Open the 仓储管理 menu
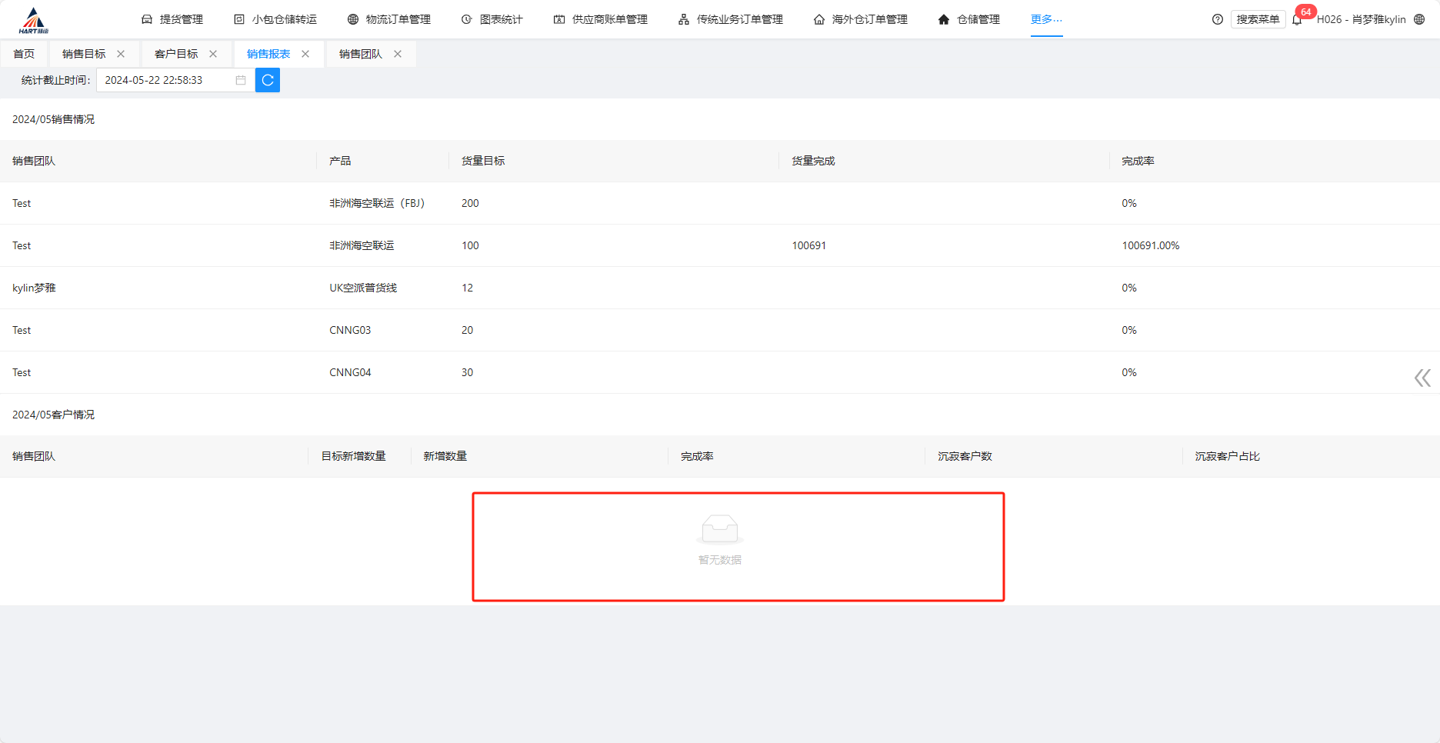The width and height of the screenshot is (1440, 743). [969, 19]
